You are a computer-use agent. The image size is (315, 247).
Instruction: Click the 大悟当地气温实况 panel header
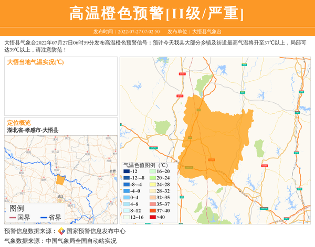point(35,62)
